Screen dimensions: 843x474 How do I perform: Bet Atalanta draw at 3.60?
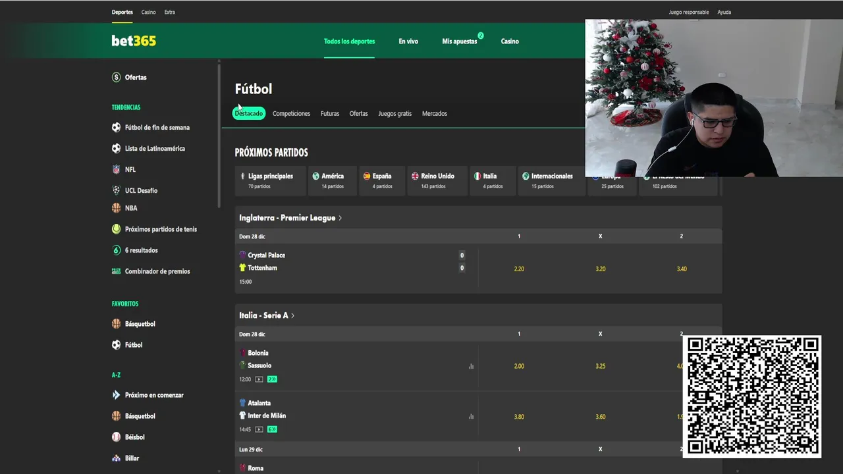click(x=600, y=416)
